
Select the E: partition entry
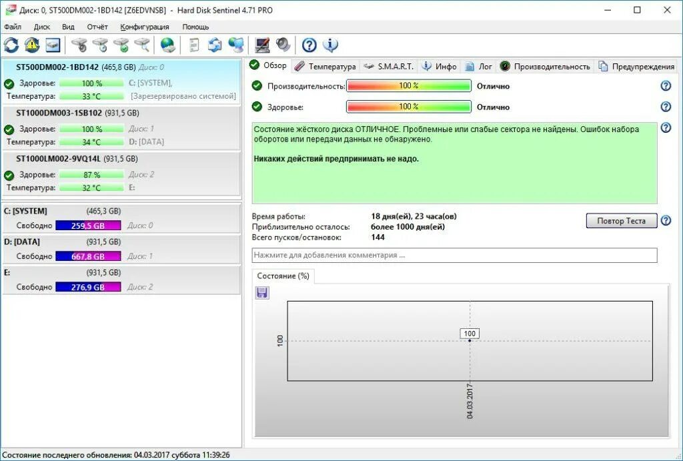tap(121, 280)
